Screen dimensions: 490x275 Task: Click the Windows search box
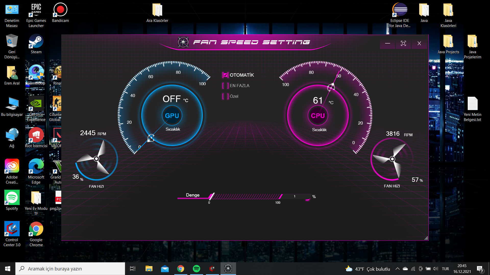(70, 269)
